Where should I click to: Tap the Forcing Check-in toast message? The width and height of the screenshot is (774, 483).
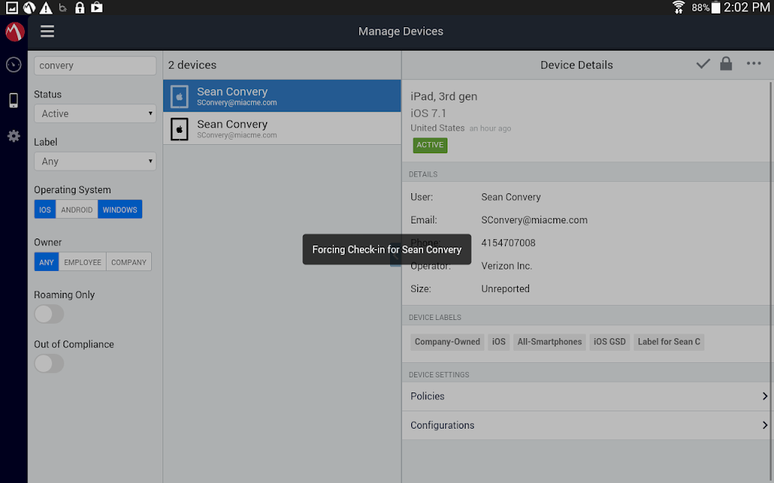(387, 249)
